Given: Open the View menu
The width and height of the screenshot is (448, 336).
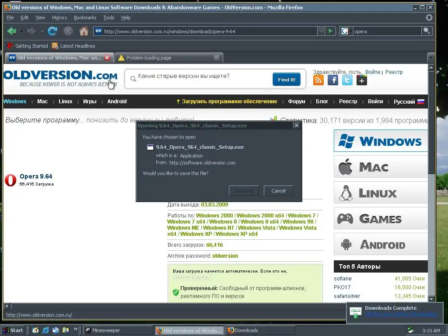Looking at the screenshot, I should (x=40, y=17).
